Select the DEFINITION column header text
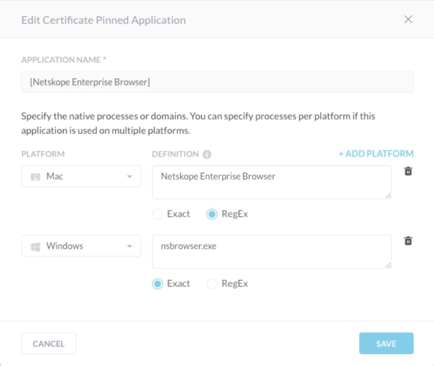Image resolution: width=434 pixels, height=366 pixels. pyautogui.click(x=175, y=154)
